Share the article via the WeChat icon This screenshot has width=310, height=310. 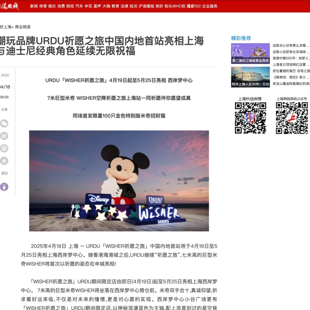[4, 124]
